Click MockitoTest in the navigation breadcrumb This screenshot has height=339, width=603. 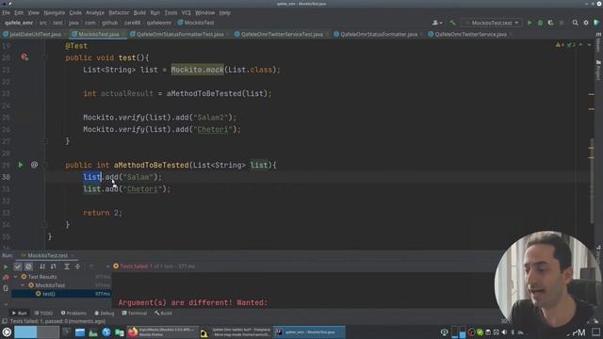[x=196, y=23]
